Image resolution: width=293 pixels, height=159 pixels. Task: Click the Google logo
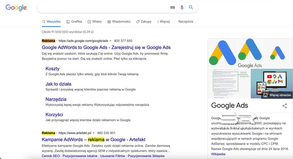click(16, 8)
